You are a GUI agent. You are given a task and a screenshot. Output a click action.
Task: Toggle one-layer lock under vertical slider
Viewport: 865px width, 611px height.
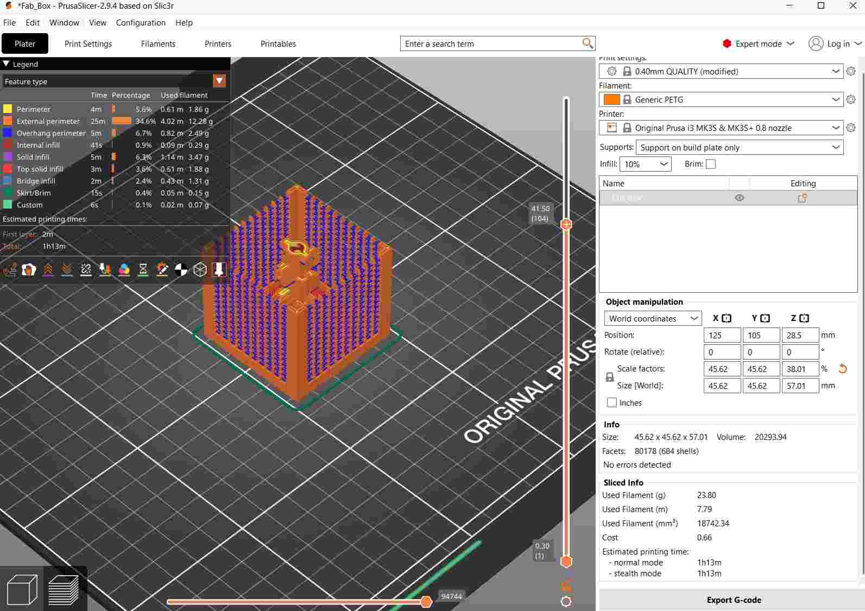(566, 585)
